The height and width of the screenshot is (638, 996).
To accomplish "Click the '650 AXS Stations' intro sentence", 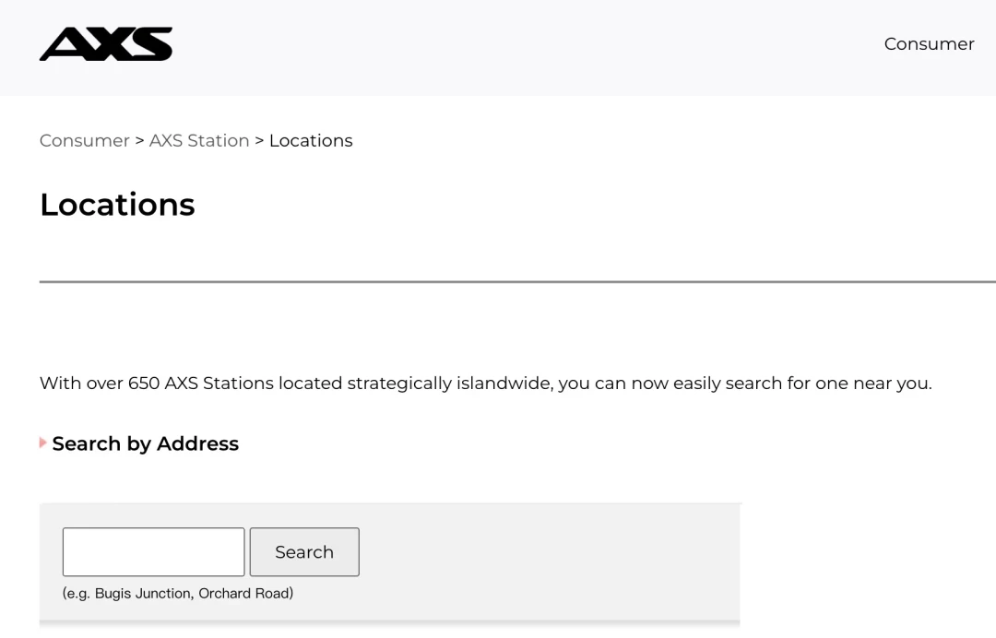I will (485, 384).
